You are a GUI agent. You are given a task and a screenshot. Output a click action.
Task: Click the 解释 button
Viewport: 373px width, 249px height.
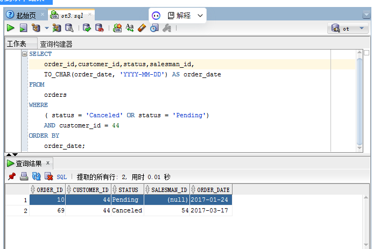pyautogui.click(x=179, y=16)
